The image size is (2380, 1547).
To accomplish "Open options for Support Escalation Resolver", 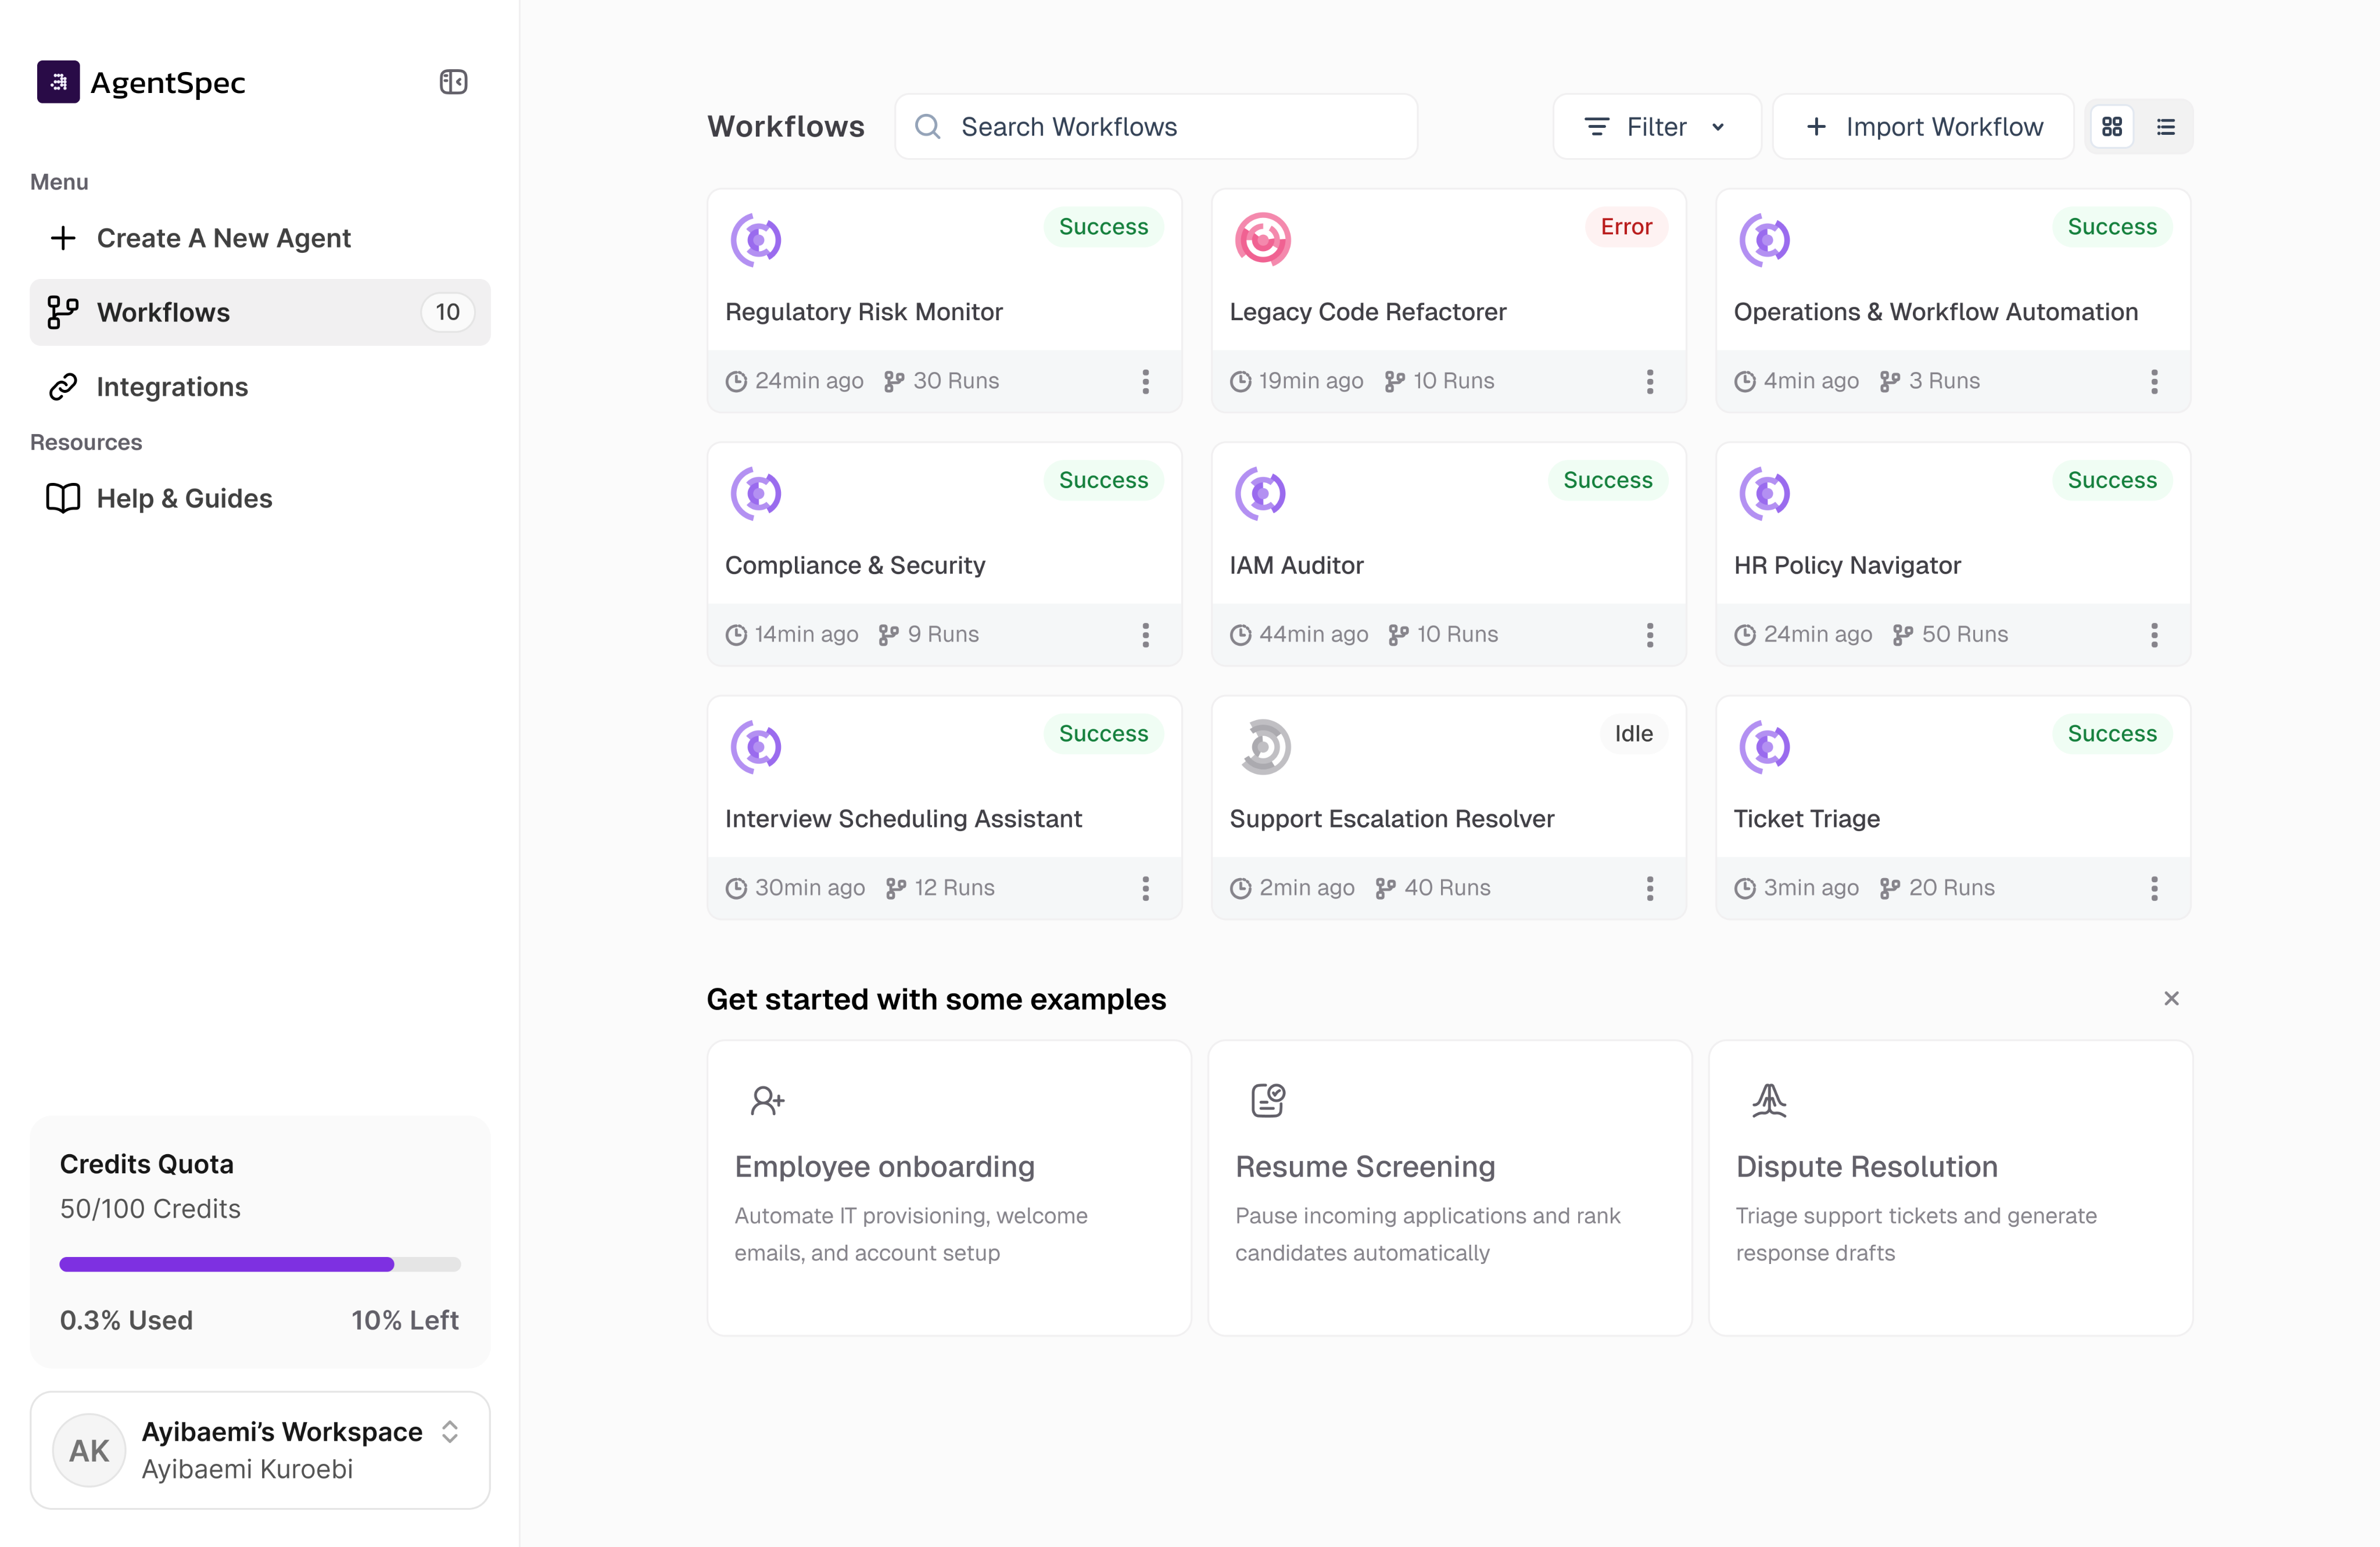I will click(1650, 888).
